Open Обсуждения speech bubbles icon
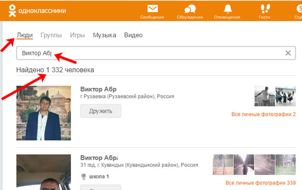 click(190, 9)
